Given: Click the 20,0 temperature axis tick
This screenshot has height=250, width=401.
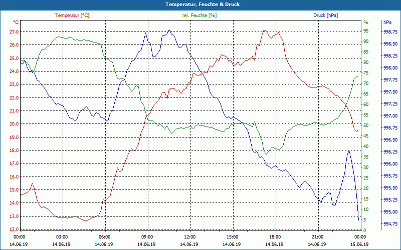Looking at the screenshot, I should (x=14, y=124).
